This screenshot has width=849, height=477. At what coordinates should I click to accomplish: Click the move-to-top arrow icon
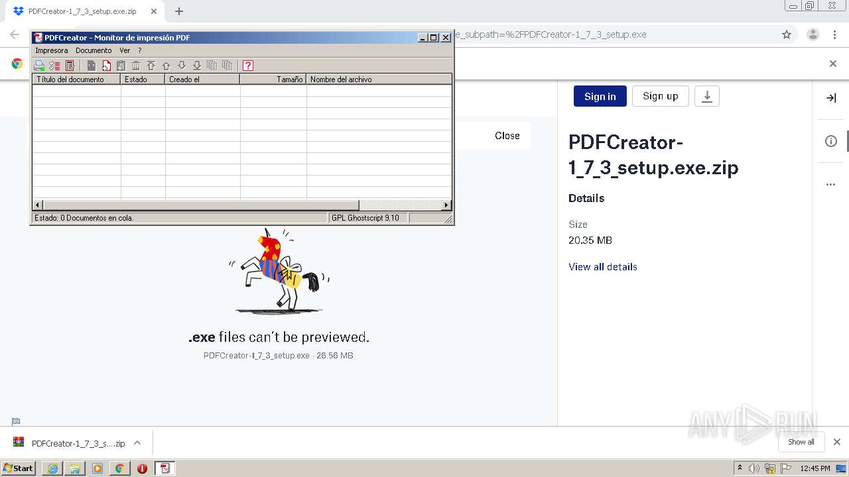pyautogui.click(x=151, y=66)
